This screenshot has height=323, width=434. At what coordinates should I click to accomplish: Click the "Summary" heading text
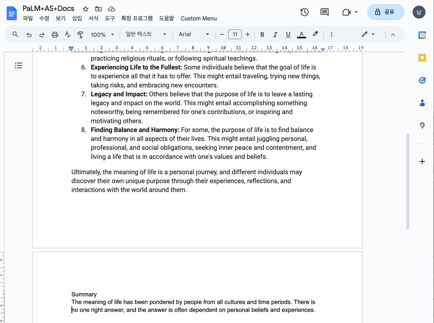click(x=84, y=294)
